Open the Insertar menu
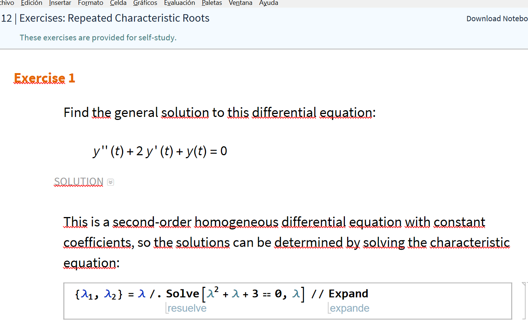 (x=60, y=3)
